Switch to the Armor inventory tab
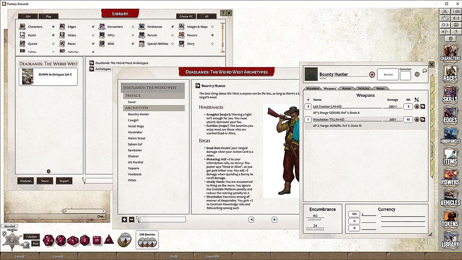Screen dimensions: 462x260 346,88
